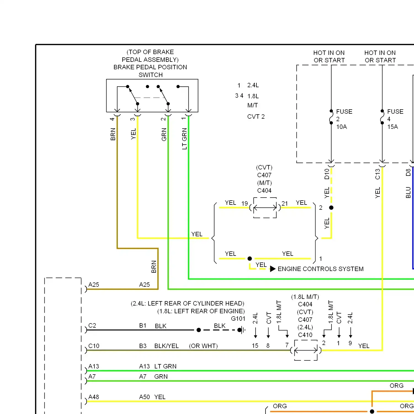414x414 pixels.
Task: Select the upper C407/C404 connector box
Action: [265, 208]
